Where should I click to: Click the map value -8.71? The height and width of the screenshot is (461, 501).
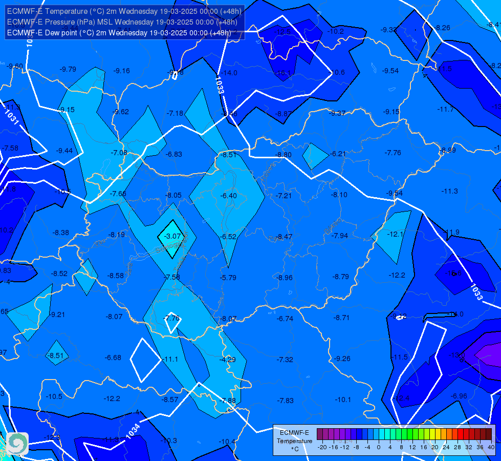tap(341, 318)
